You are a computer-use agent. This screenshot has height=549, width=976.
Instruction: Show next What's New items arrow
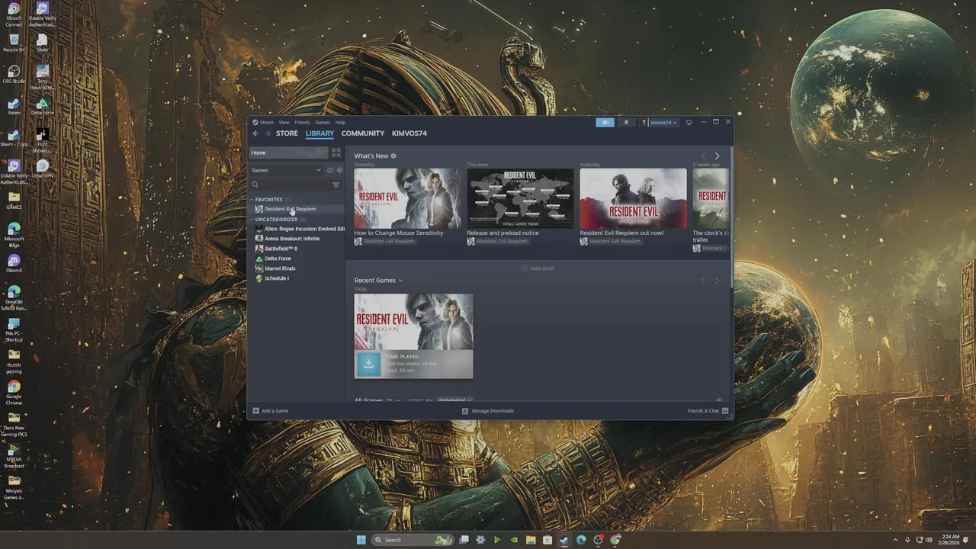717,156
